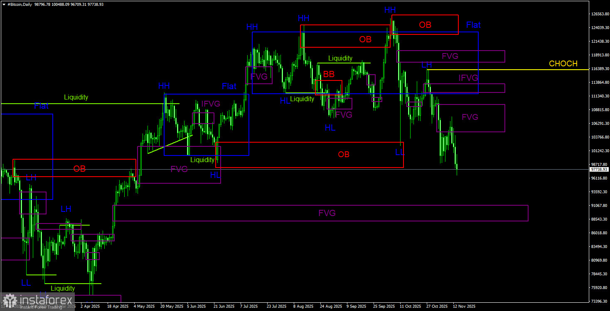The image size is (610, 311).
Task: Click the 121438.30 price axis label
Action: pos(599,41)
